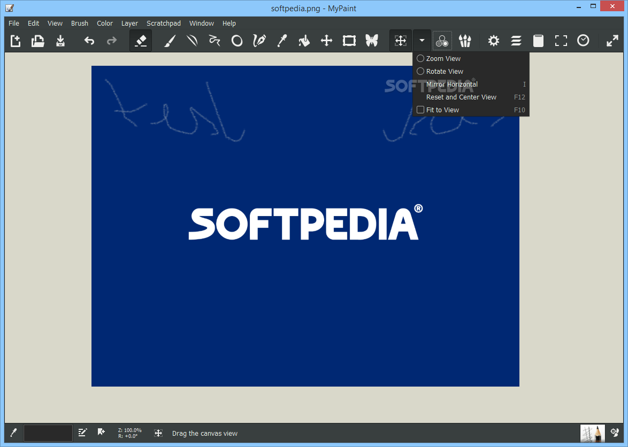Activate the Ellipses and Circles tool
The width and height of the screenshot is (628, 447).
[x=237, y=40]
